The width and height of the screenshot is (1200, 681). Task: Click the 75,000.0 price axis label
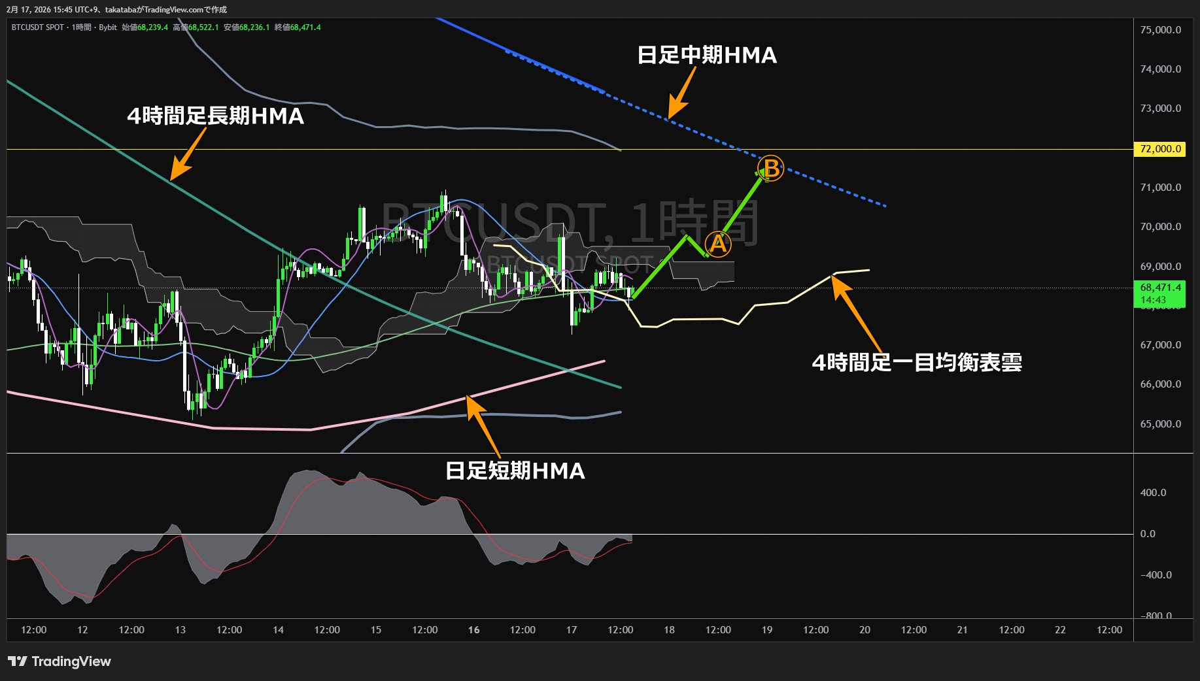pyautogui.click(x=1161, y=30)
